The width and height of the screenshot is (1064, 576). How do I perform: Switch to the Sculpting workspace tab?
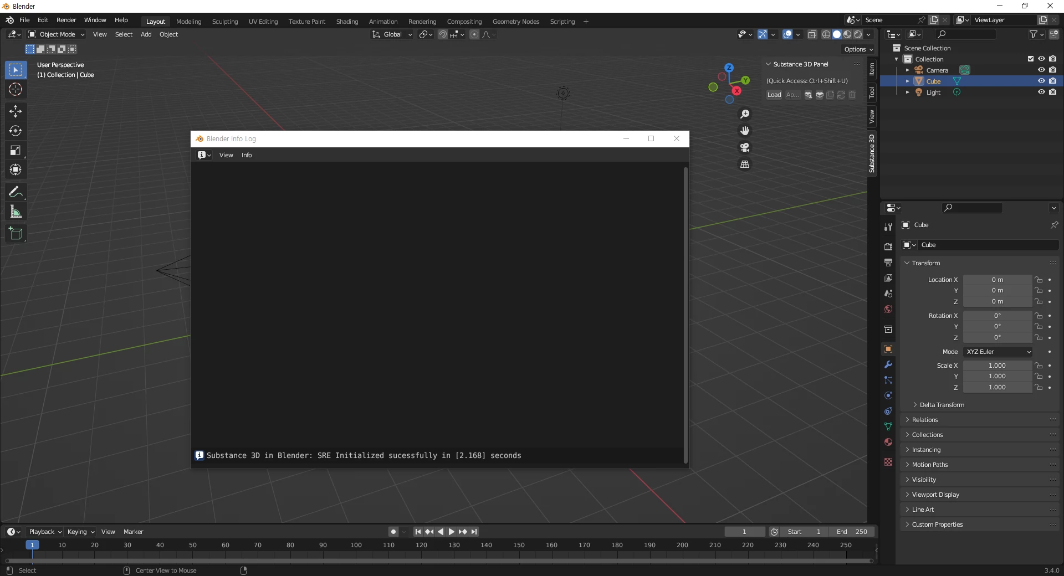[x=225, y=22]
